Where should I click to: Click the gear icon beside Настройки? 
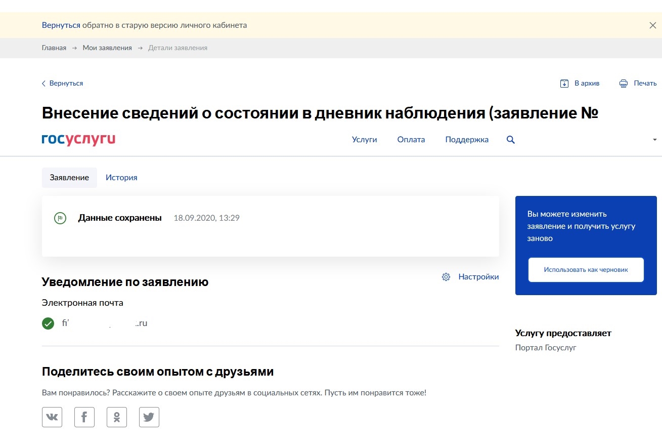(x=446, y=277)
